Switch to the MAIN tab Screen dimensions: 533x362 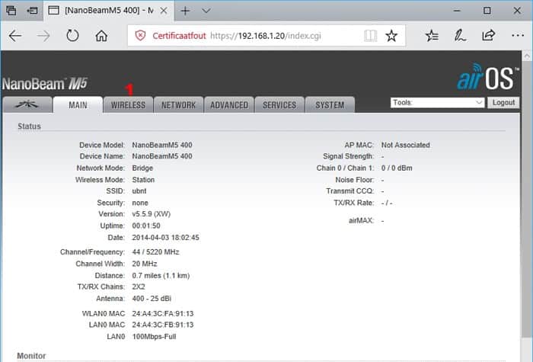pos(78,105)
